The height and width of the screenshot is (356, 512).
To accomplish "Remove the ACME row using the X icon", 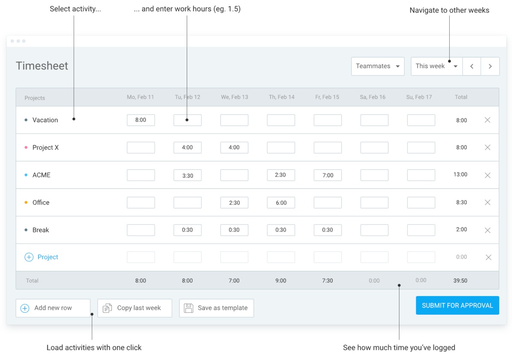I will coord(488,175).
